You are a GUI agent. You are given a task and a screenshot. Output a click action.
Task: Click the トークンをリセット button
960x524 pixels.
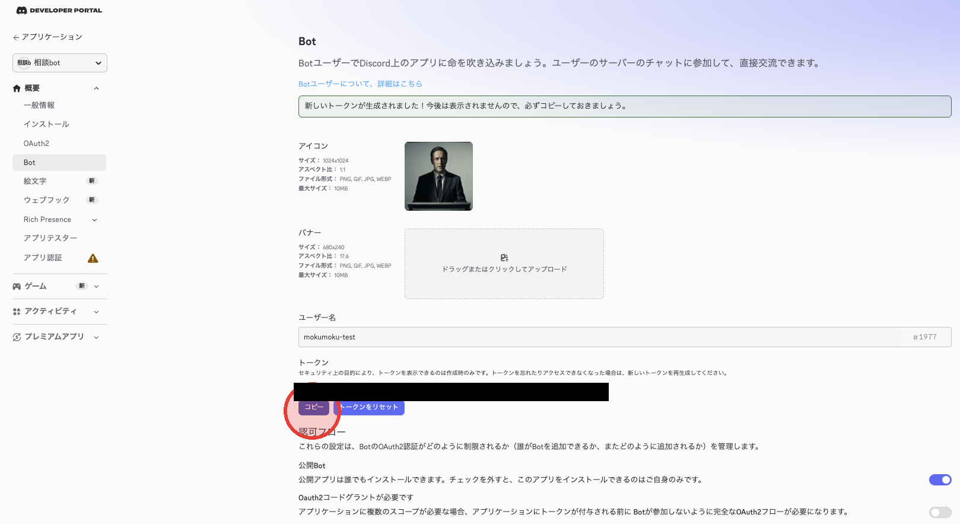(x=369, y=407)
